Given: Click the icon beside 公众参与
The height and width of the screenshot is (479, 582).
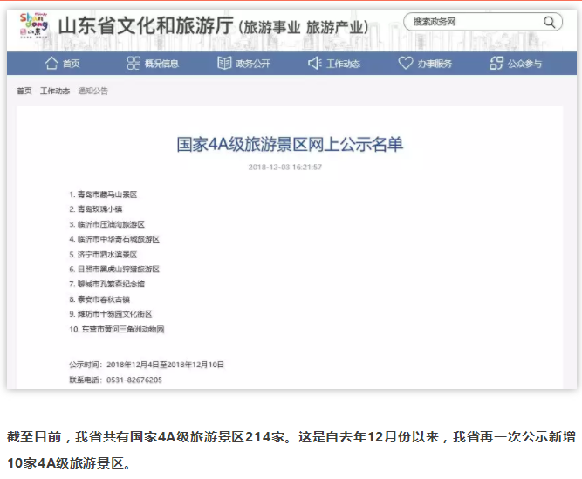Looking at the screenshot, I should click(496, 64).
